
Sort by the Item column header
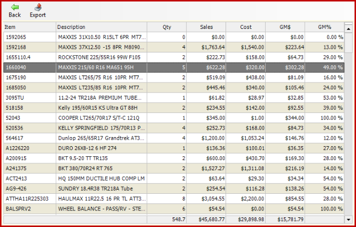(x=29, y=27)
